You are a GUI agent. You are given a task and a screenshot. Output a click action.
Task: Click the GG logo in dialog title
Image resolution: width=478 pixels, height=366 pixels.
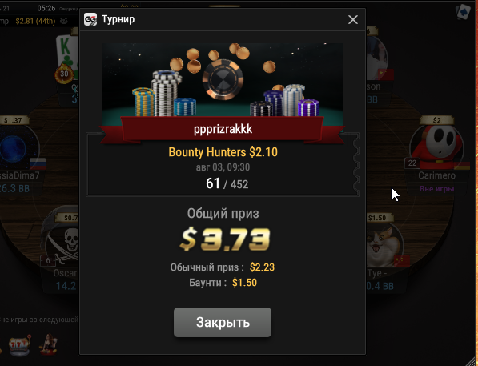[x=90, y=19]
